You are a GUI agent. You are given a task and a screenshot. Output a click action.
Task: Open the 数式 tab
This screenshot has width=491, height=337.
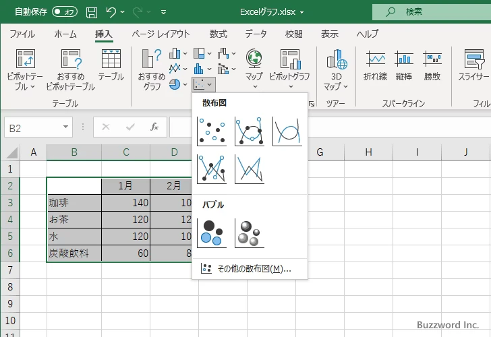point(219,34)
